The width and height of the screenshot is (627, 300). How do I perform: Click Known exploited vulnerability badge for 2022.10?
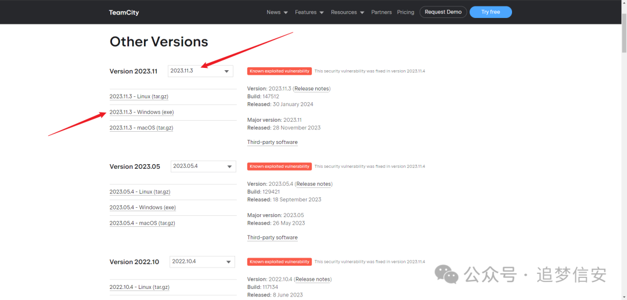(x=279, y=262)
